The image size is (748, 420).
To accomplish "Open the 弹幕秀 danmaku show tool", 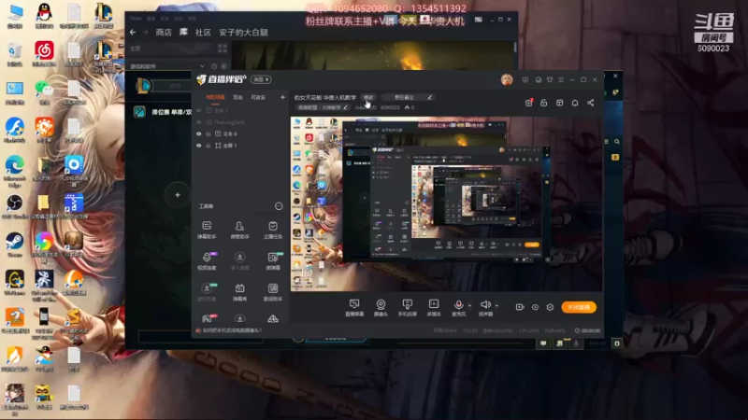I will [239, 292].
